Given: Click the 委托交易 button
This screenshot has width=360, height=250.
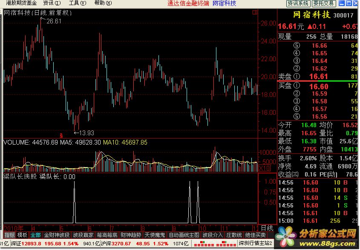Looking at the screenshot, I should (x=324, y=3).
